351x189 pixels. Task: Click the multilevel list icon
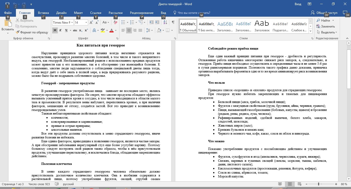[x=141, y=23]
